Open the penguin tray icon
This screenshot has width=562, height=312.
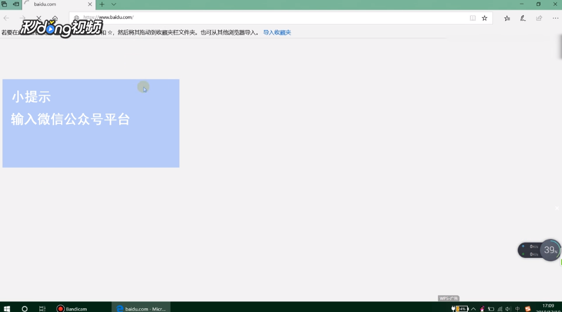[x=482, y=309]
